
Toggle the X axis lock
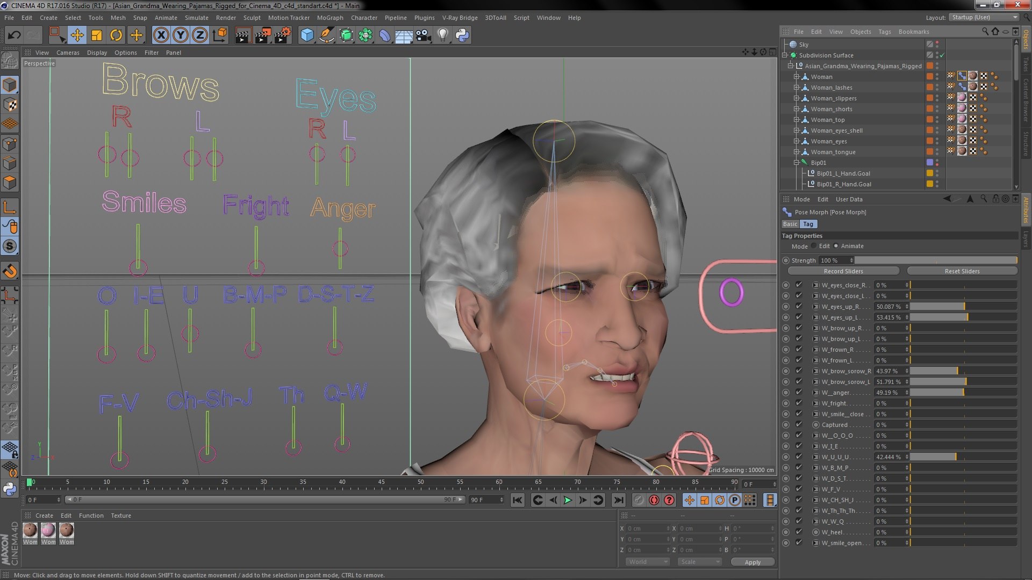pos(161,35)
